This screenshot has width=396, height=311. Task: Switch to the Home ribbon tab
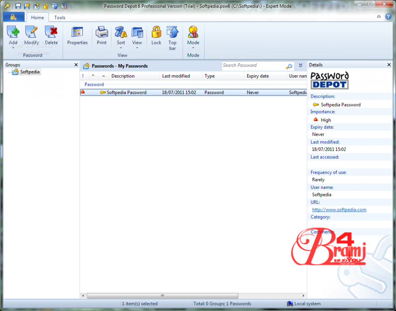click(38, 17)
